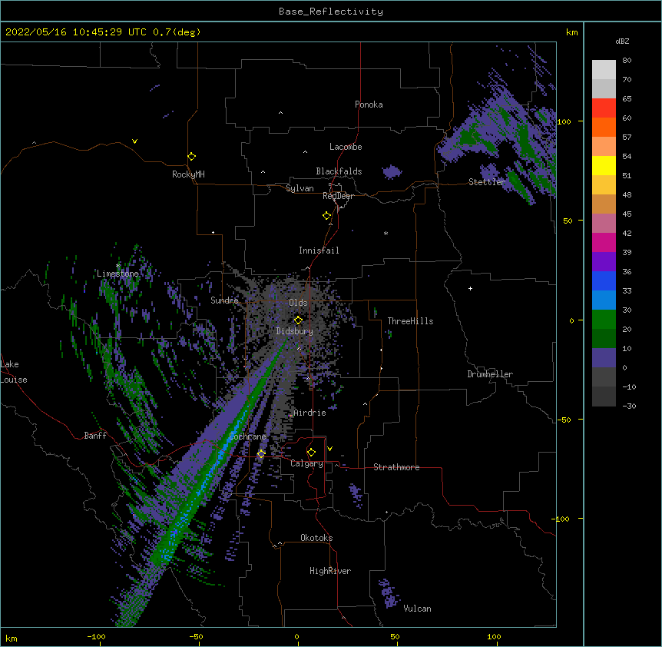The image size is (662, 647).
Task: Click the 100 tick label on right axis
Action: 564,122
